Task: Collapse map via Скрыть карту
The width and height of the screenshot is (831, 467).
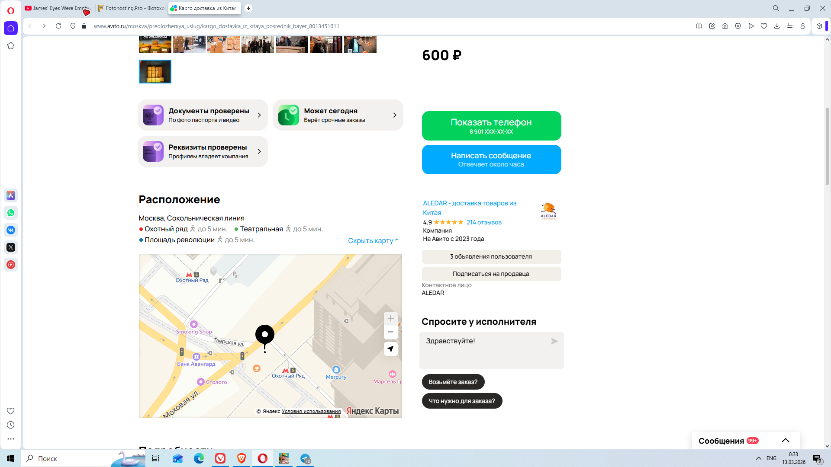Action: 373,240
